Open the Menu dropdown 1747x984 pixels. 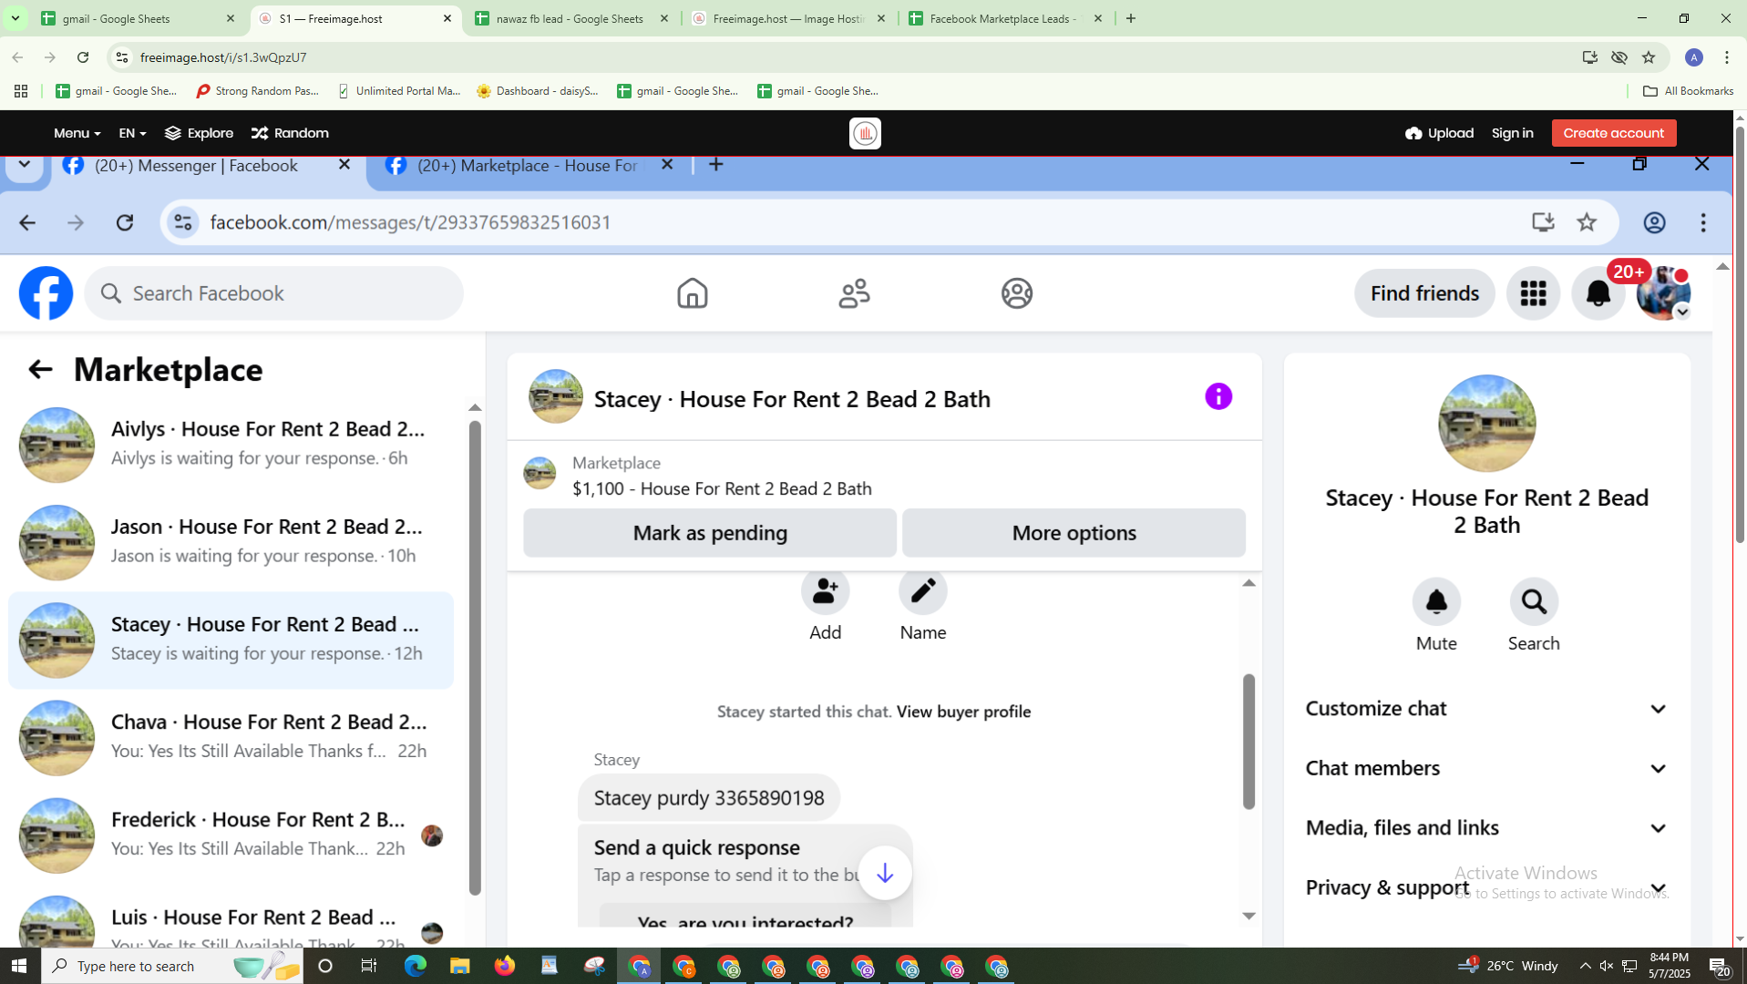click(x=77, y=133)
